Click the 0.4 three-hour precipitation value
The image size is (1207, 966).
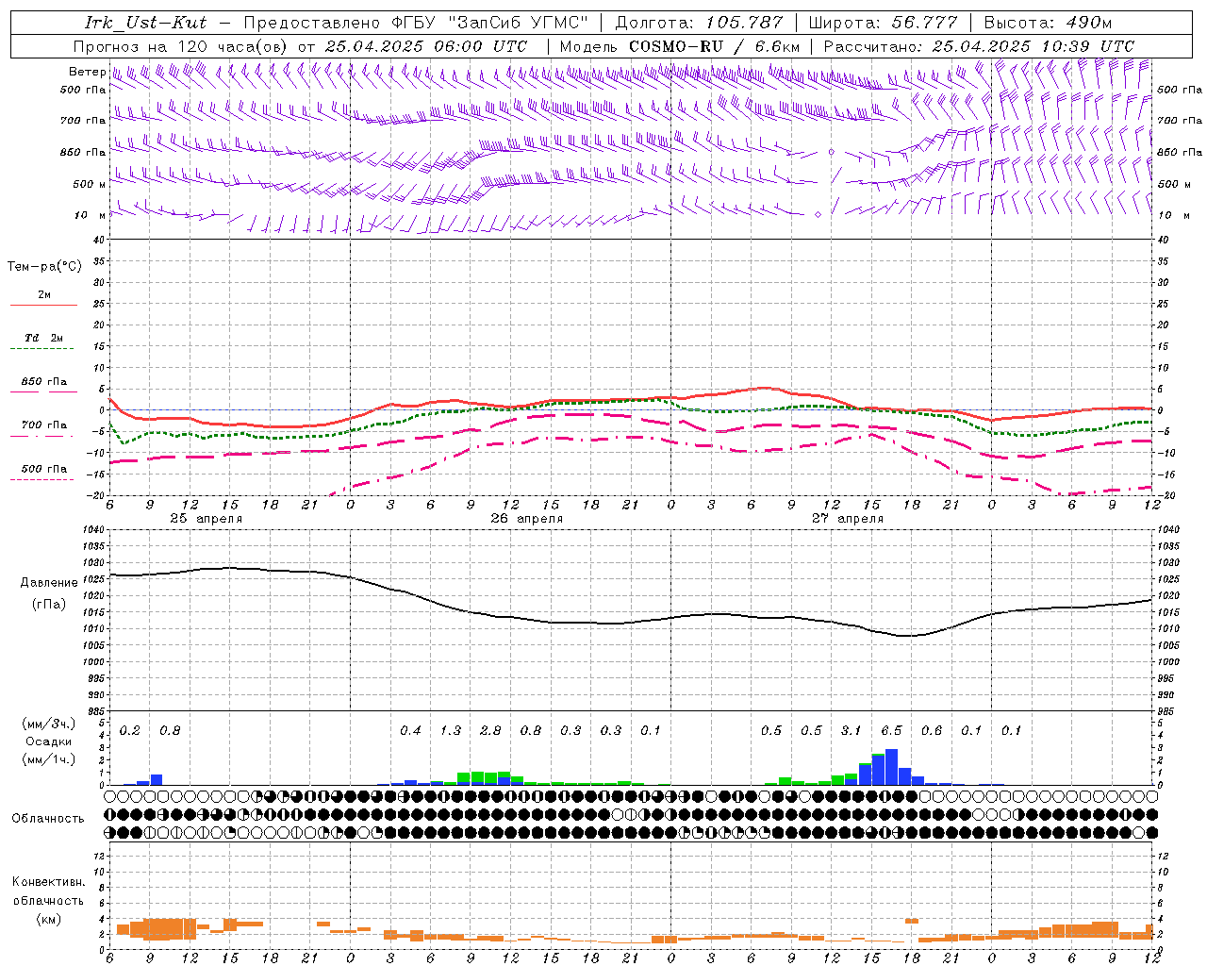coord(410,730)
